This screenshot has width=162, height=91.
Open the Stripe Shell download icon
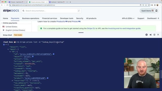(147, 35)
